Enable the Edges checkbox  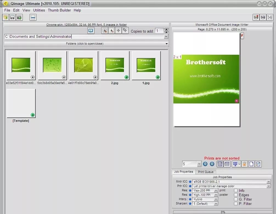coord(236,195)
